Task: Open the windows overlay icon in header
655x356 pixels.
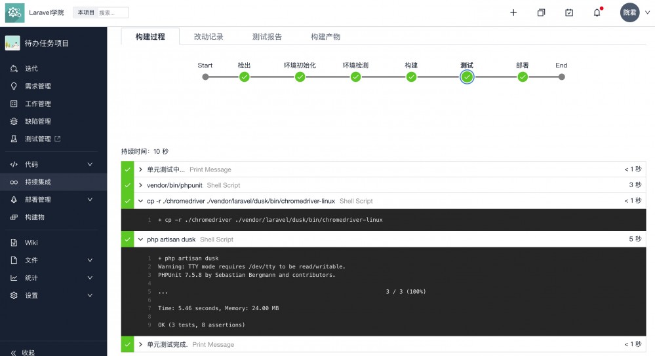Action: coord(541,12)
